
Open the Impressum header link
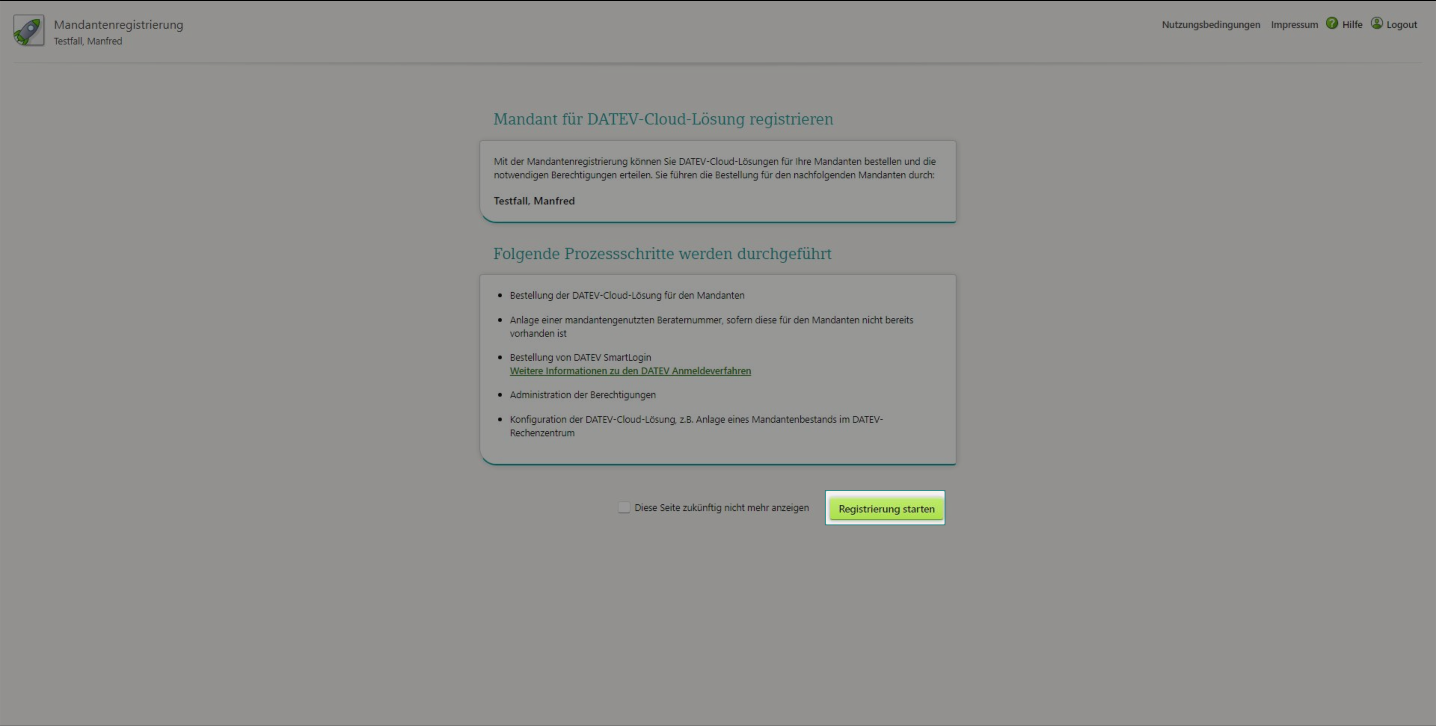(x=1294, y=25)
